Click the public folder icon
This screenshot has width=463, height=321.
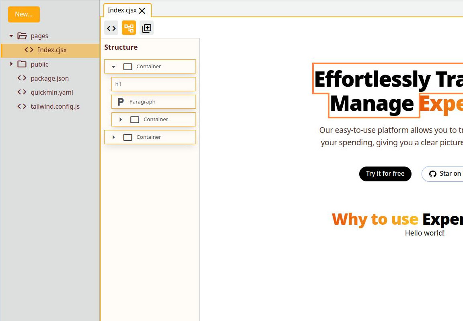[22, 64]
